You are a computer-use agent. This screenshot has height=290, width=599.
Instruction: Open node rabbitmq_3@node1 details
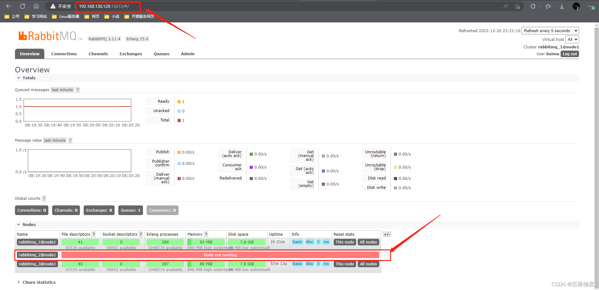(x=37, y=264)
